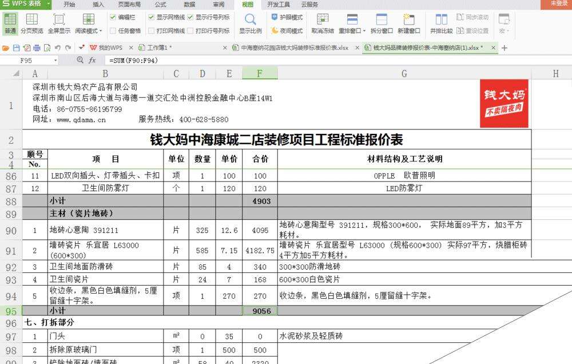
Task: Select column F header
Action: pyautogui.click(x=260, y=73)
